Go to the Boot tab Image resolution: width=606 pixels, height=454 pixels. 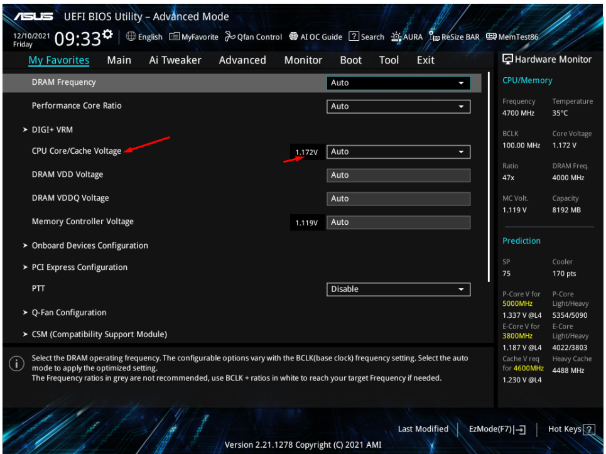click(351, 60)
